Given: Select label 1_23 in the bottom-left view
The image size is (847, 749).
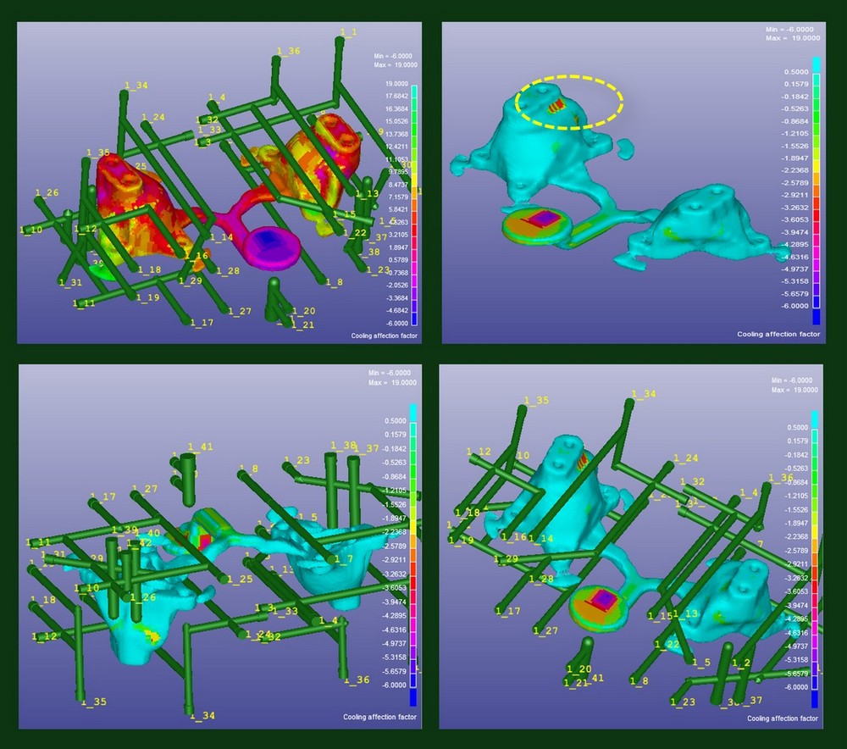Looking at the screenshot, I should click(x=297, y=460).
